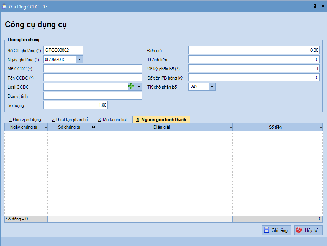The image size is (327, 246).
Task: Click the Số chứng từ column header
Action: [x=71, y=127]
